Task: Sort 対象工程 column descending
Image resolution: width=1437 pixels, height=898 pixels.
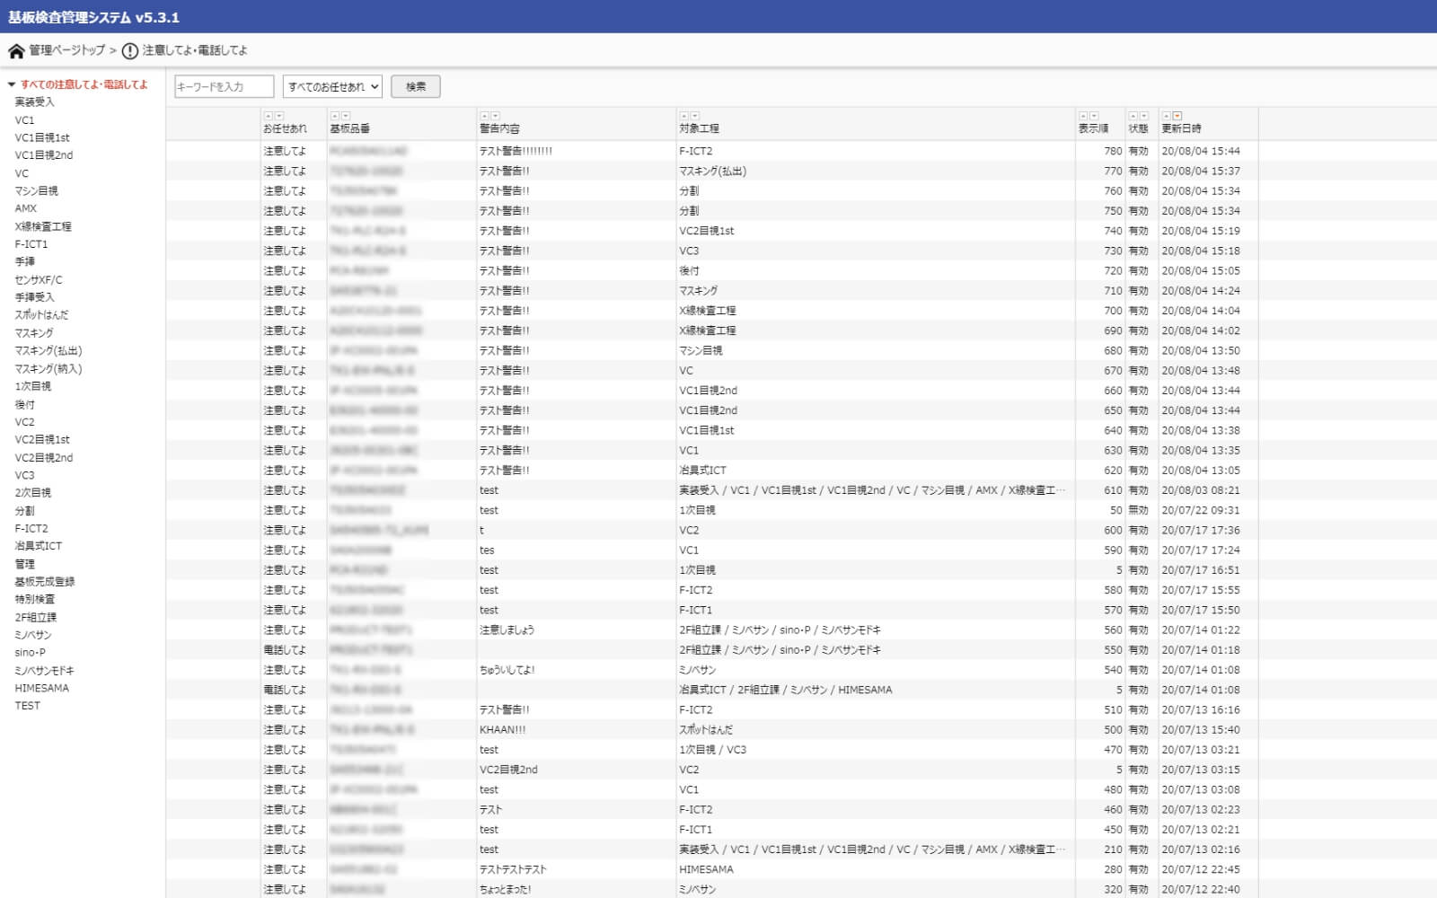Action: [x=695, y=116]
